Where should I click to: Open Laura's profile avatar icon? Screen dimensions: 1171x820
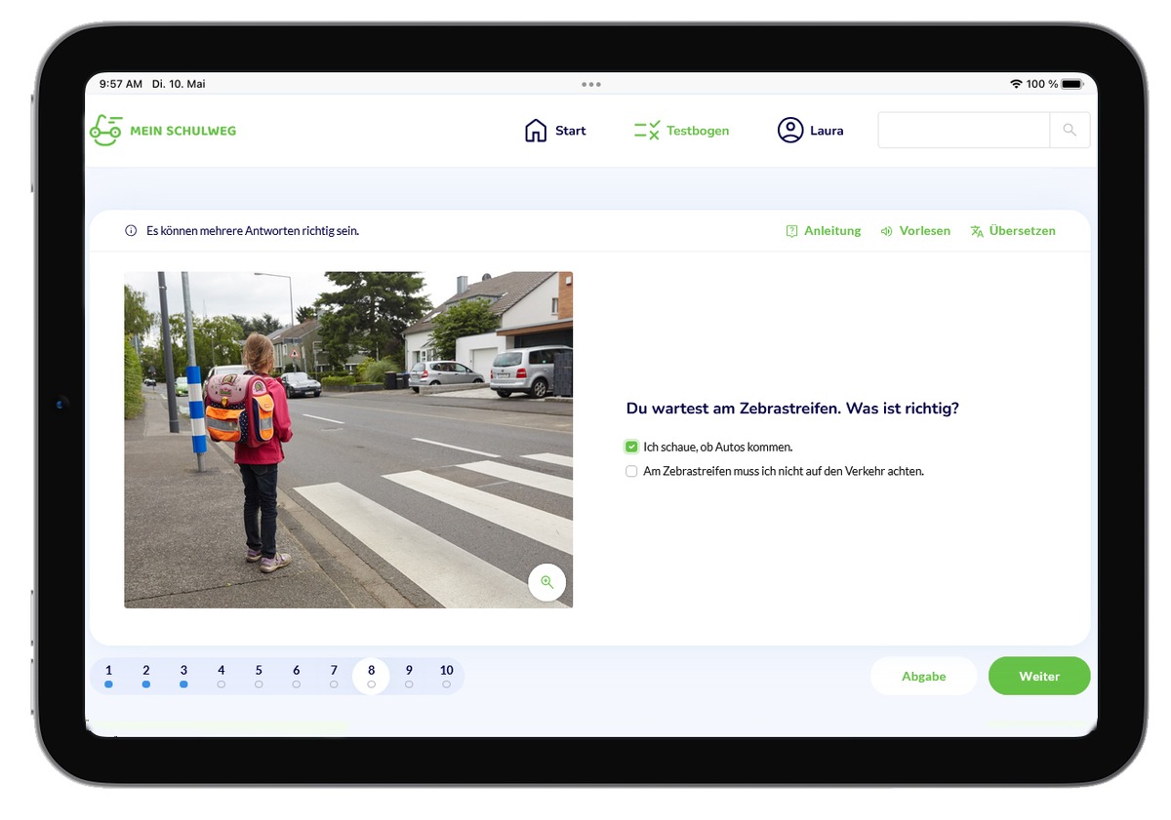click(790, 131)
